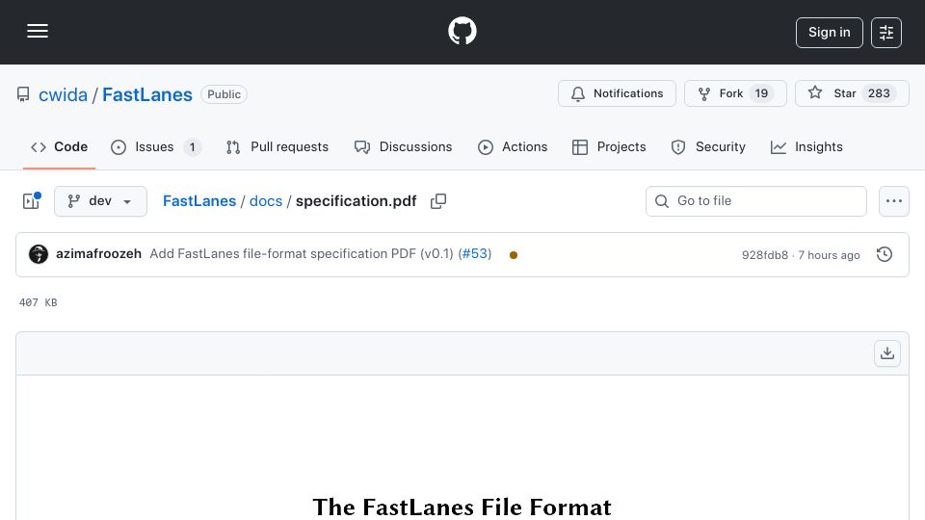Image resolution: width=925 pixels, height=520 pixels.
Task: Click the Public visibility label
Action: pyautogui.click(x=225, y=94)
